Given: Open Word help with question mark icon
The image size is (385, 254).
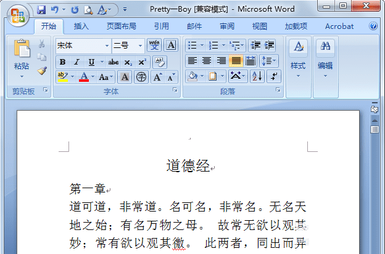Looking at the screenshot, I should [x=373, y=26].
